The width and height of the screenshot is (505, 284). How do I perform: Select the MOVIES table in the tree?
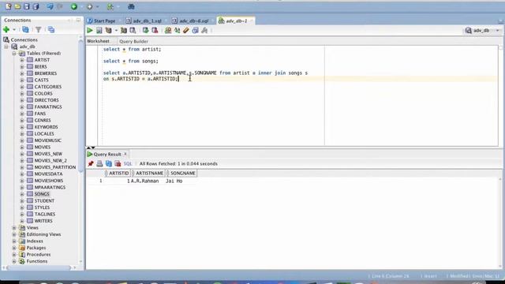coord(43,148)
